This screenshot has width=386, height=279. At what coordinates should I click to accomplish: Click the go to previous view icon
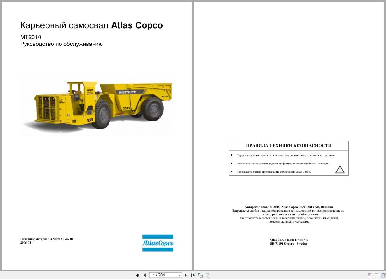click(x=200, y=275)
